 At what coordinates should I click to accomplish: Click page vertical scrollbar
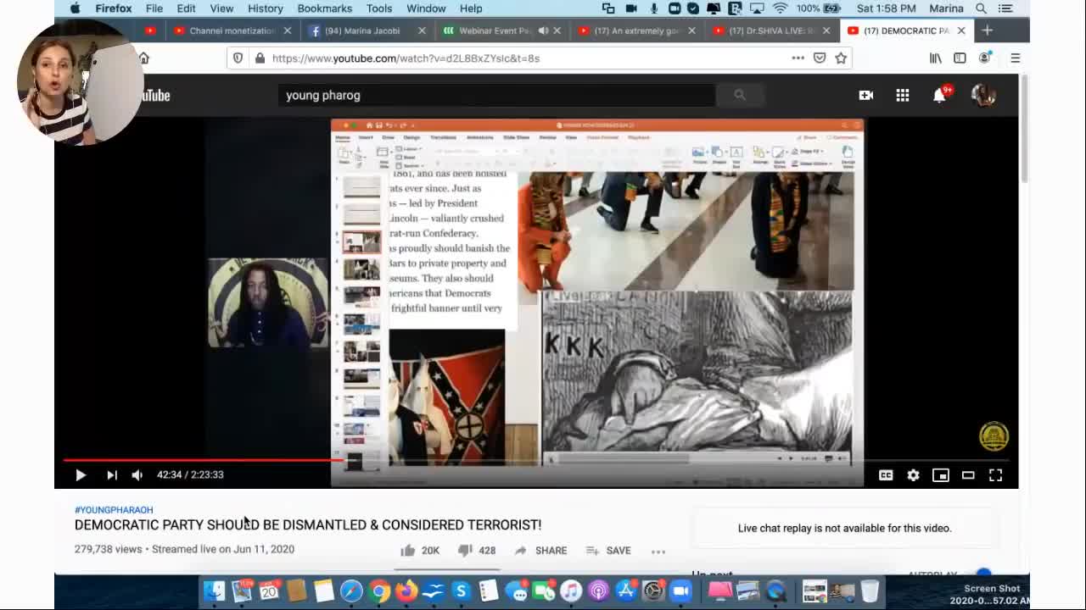pos(1024,127)
